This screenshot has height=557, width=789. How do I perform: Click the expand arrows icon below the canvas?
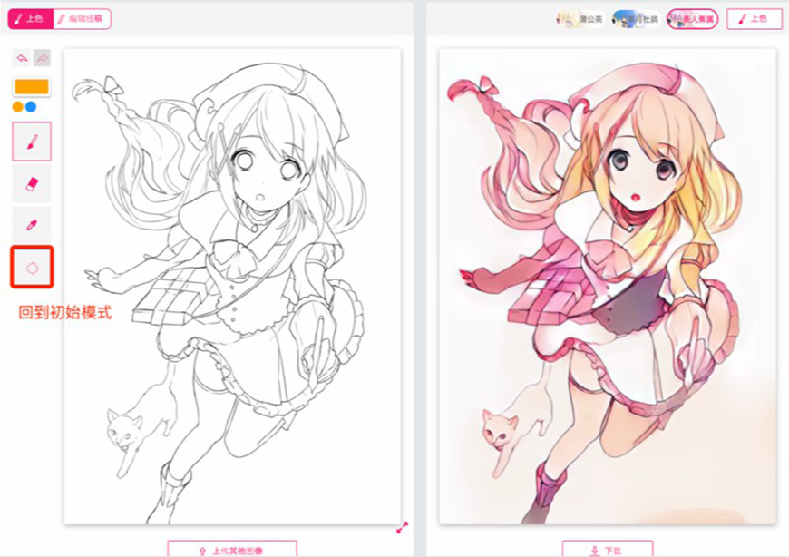click(402, 527)
